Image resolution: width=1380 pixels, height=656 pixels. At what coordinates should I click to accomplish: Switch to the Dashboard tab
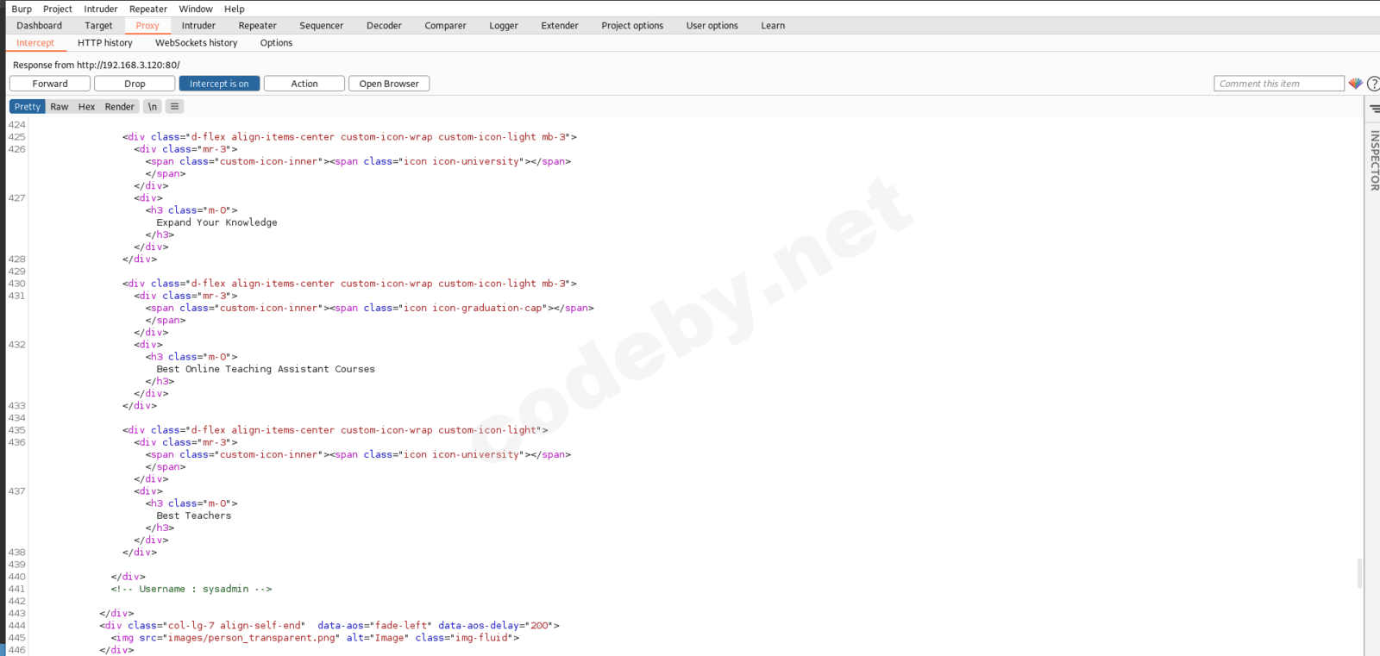40,26
